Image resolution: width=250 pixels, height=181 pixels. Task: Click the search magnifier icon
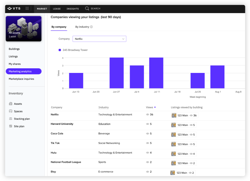pos(87,8)
